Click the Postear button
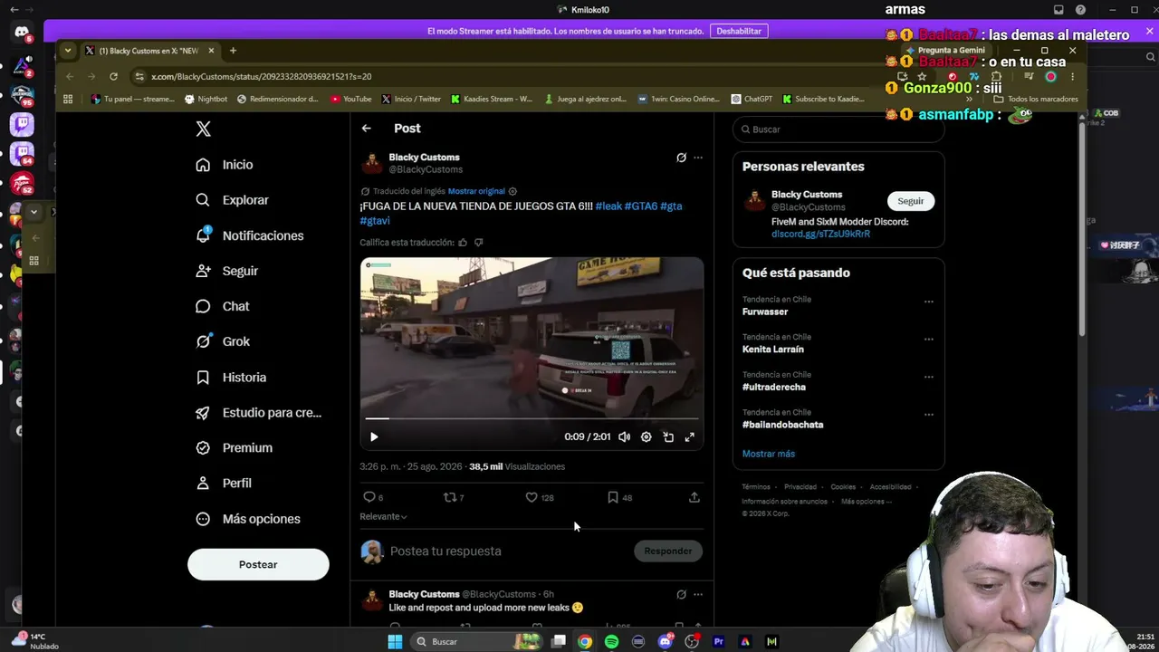Screen dimensions: 1159x652 tap(258, 564)
